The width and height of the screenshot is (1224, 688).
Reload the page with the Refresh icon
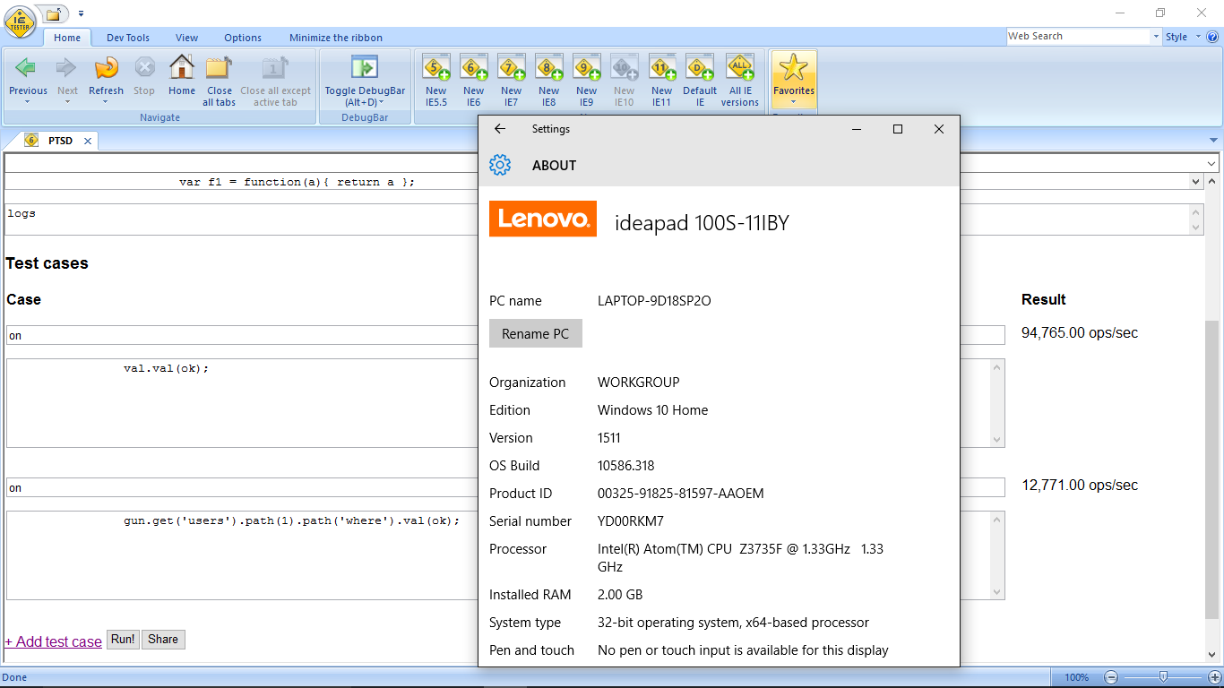click(x=106, y=67)
